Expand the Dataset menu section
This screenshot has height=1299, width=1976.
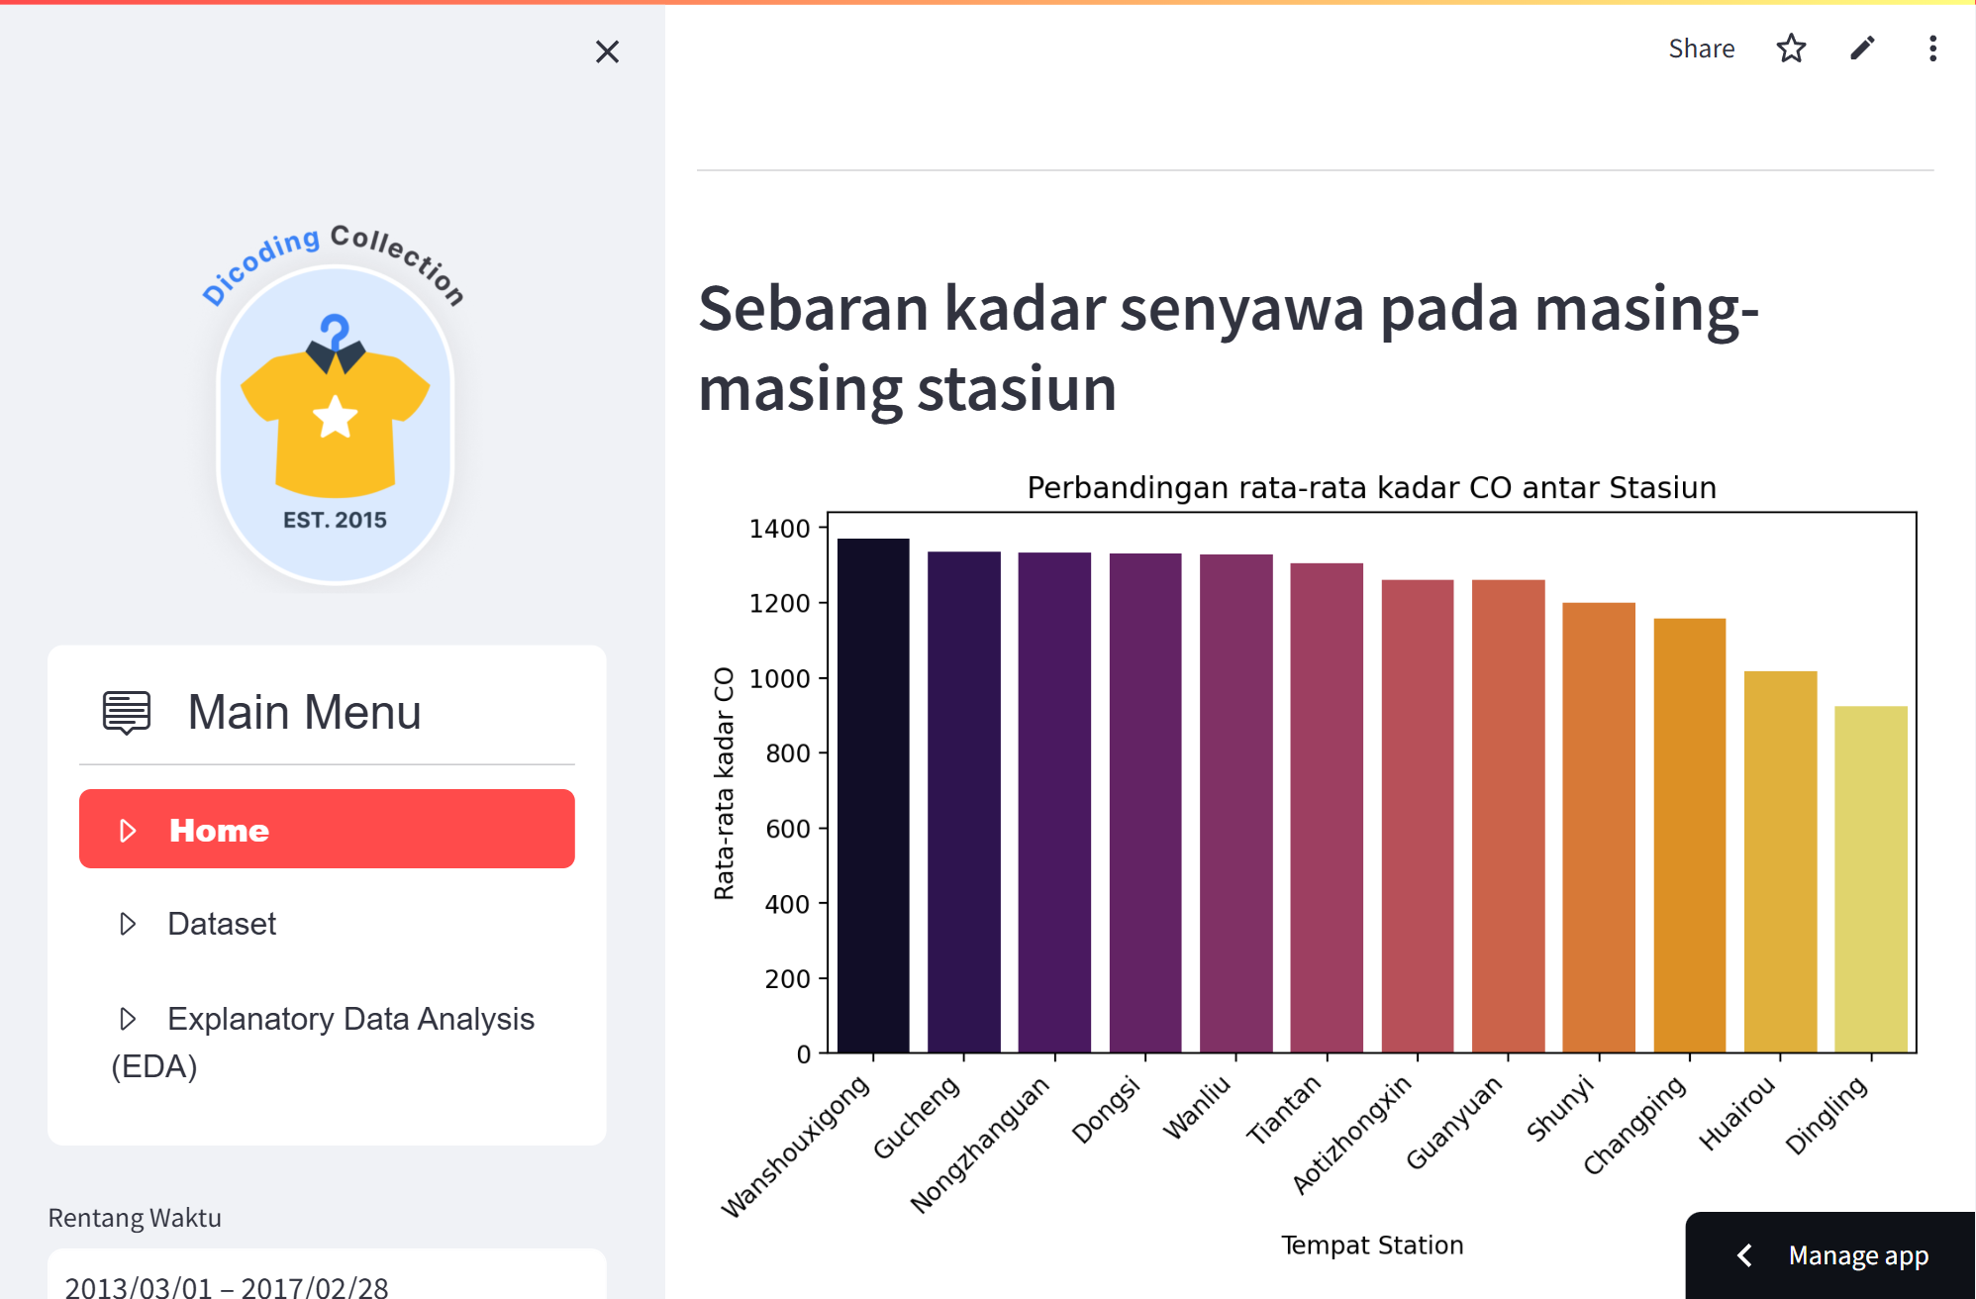click(222, 924)
